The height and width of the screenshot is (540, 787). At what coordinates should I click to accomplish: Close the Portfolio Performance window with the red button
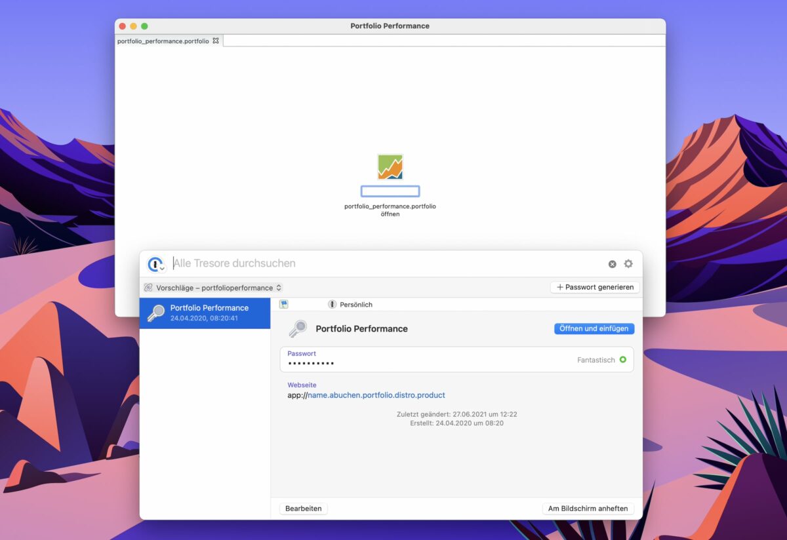122,26
